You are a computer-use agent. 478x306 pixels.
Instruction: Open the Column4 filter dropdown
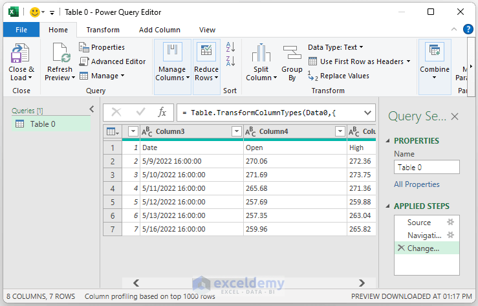pyautogui.click(x=340, y=132)
